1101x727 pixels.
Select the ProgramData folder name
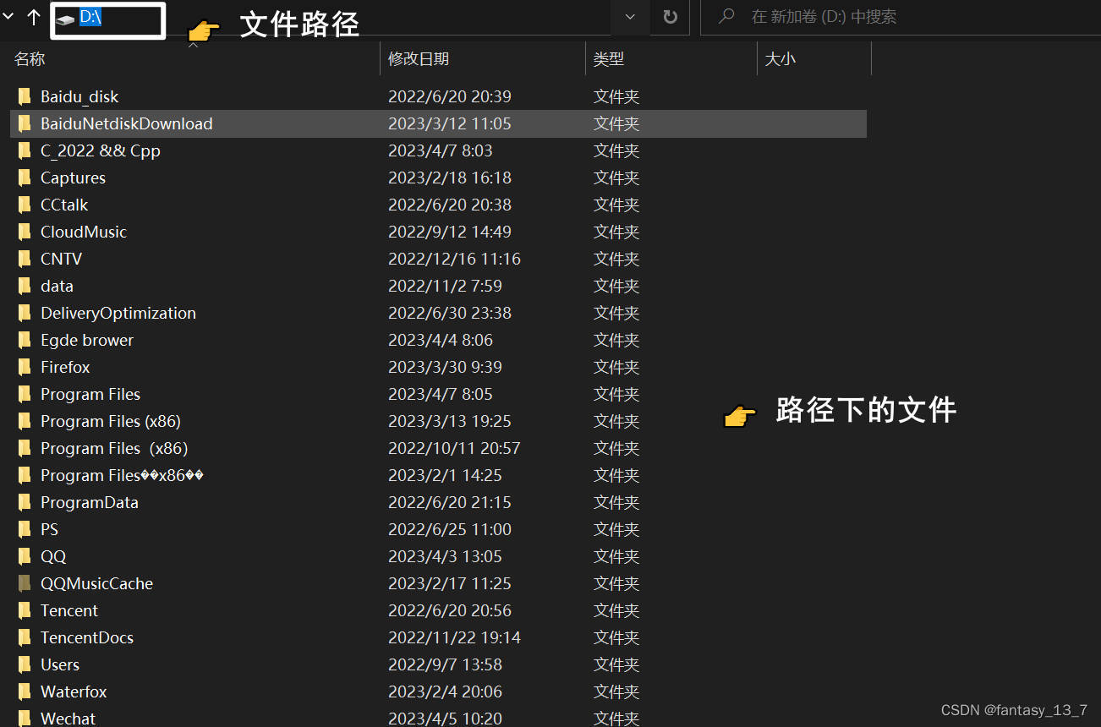coord(90,502)
